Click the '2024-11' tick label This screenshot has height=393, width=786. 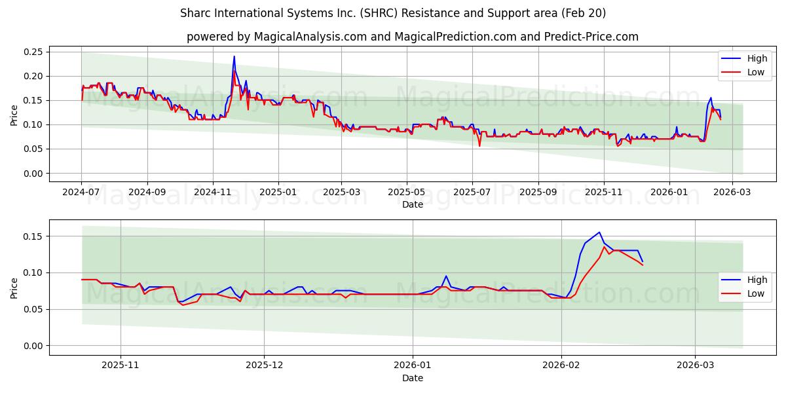pyautogui.click(x=212, y=193)
